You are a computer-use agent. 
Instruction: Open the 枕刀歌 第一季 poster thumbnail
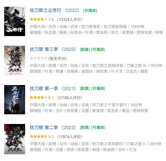(x=14, y=99)
